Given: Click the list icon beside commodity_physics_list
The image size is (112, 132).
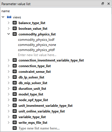Looking at the screenshot, I should click(x=15, y=34).
